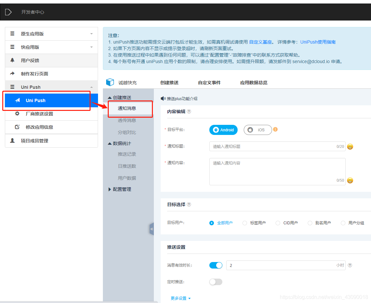
Task: Focus the 通知标题 input field
Action: coord(277,146)
